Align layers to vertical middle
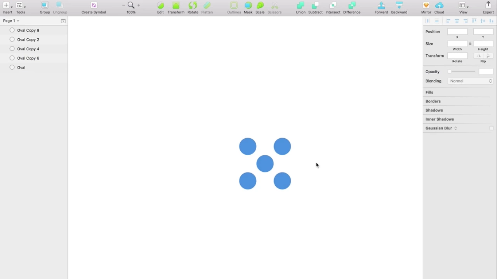The width and height of the screenshot is (497, 279). [x=483, y=21]
